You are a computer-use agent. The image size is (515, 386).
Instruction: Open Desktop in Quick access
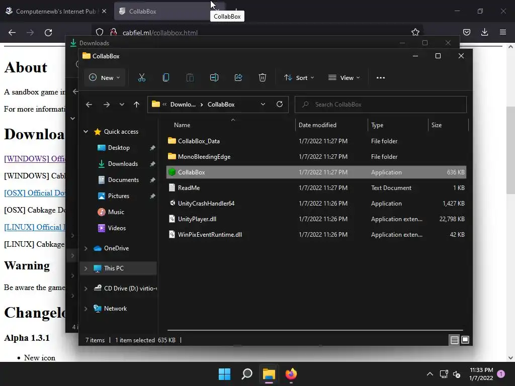[x=119, y=148]
